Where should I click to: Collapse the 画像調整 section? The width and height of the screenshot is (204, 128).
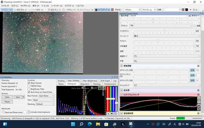click(122, 66)
